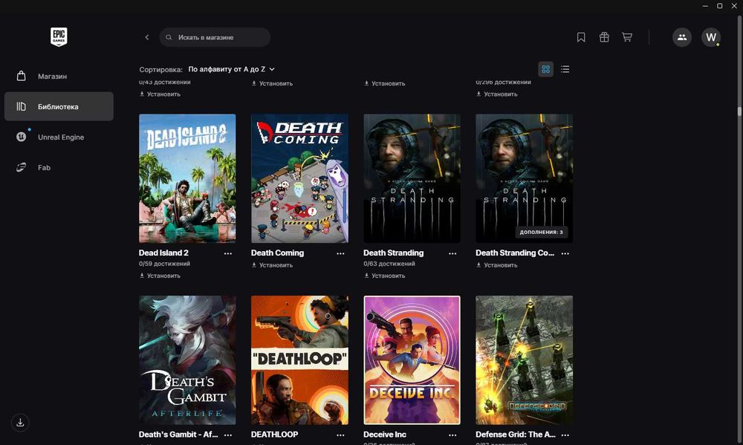
Task: Go back with the left chevron arrow
Action: (x=147, y=37)
